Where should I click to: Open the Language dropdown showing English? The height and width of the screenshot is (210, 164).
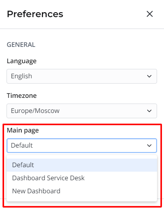click(x=82, y=76)
